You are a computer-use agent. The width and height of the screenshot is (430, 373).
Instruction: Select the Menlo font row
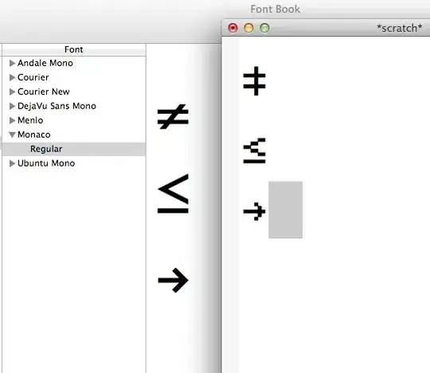click(x=74, y=120)
